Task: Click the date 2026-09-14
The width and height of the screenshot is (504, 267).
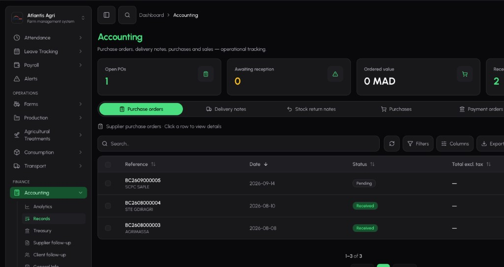Action: point(262,184)
